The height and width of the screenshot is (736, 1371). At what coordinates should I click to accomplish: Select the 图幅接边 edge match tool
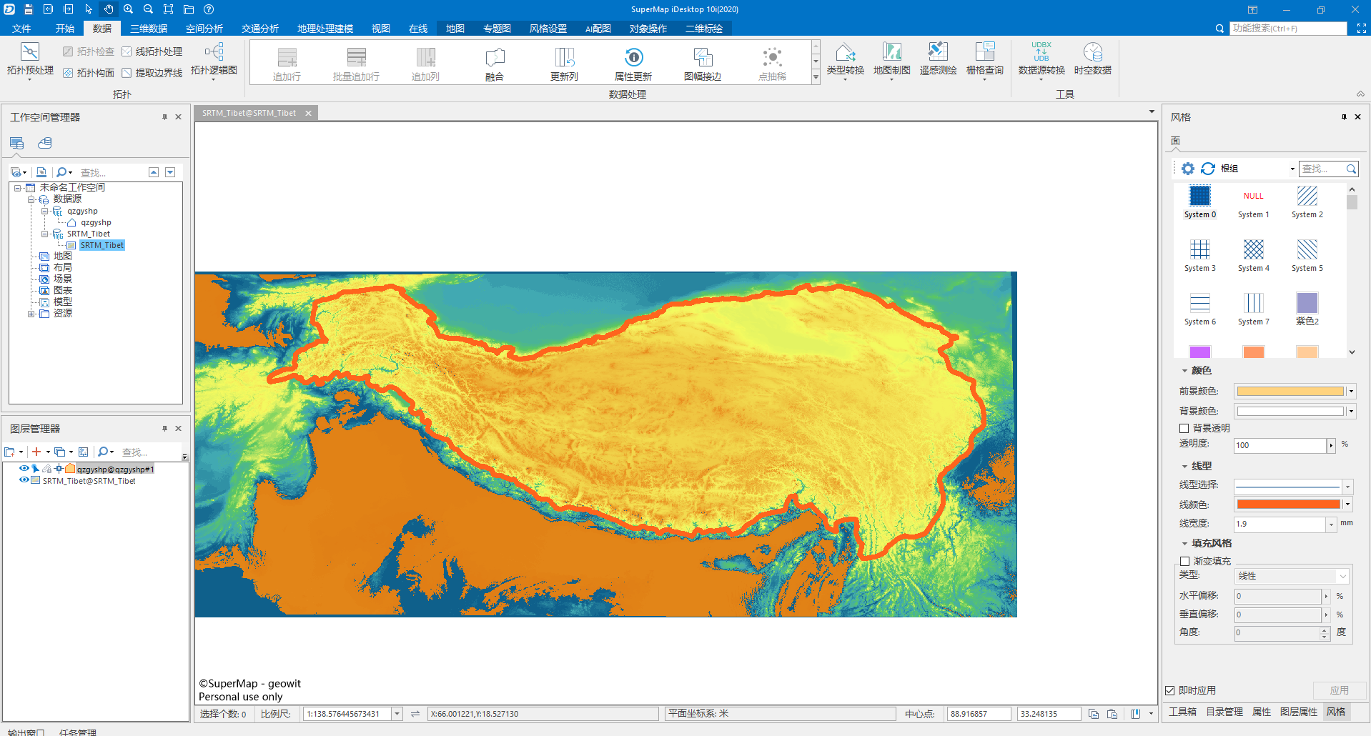[x=703, y=64]
